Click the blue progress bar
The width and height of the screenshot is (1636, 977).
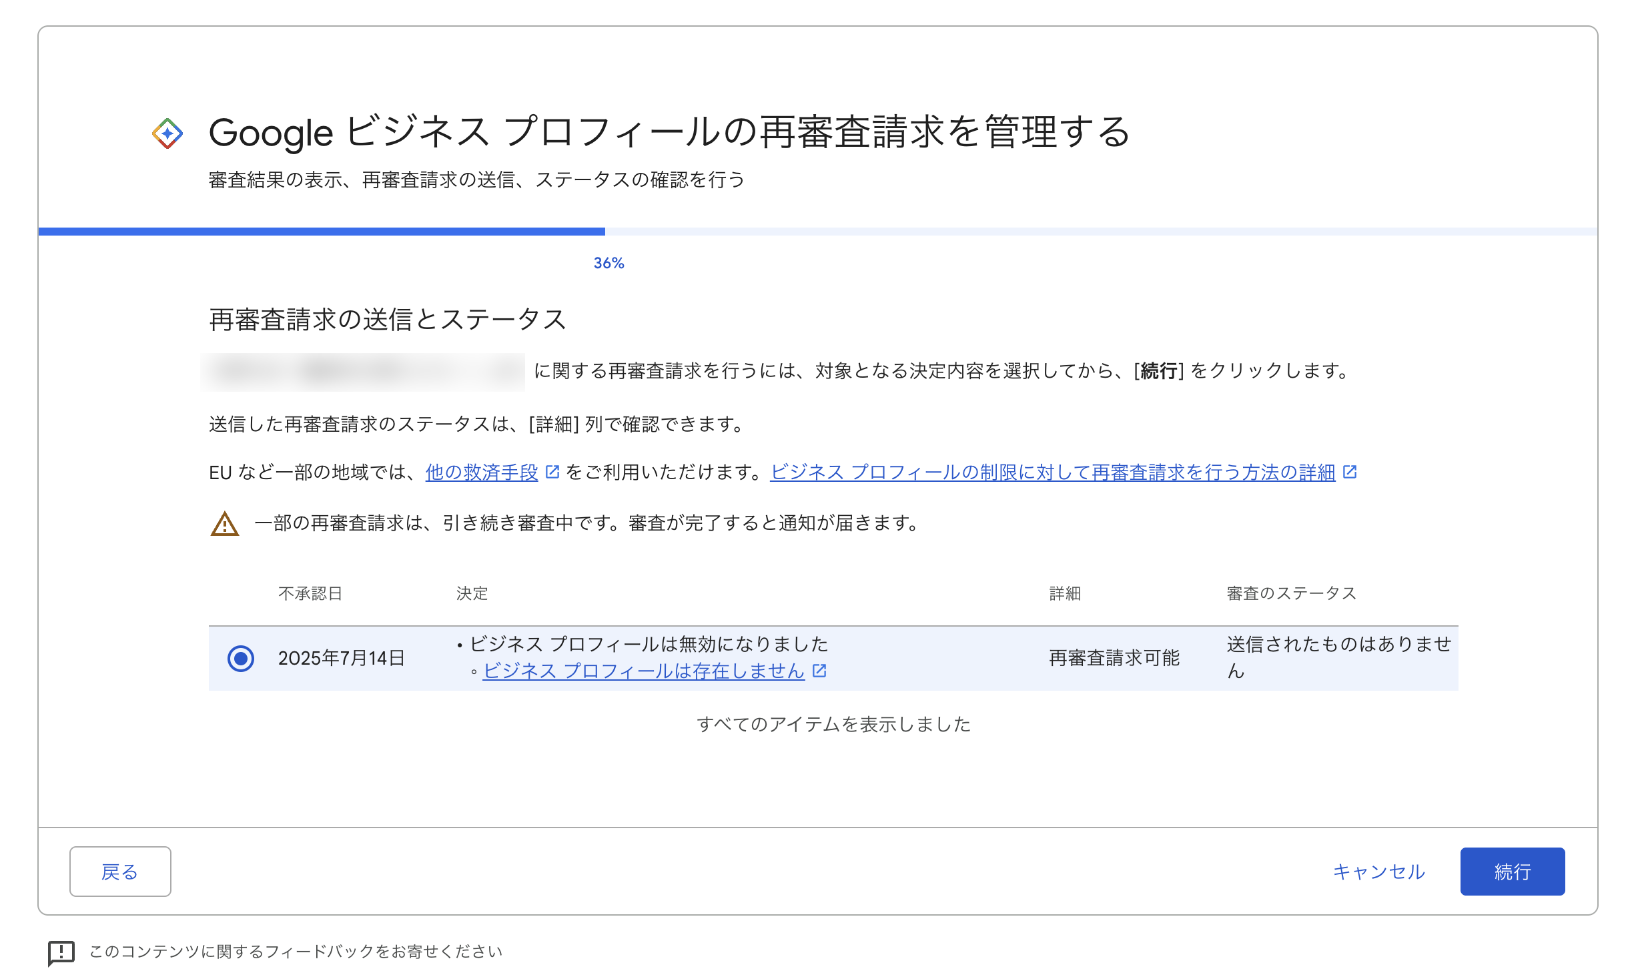click(x=322, y=232)
